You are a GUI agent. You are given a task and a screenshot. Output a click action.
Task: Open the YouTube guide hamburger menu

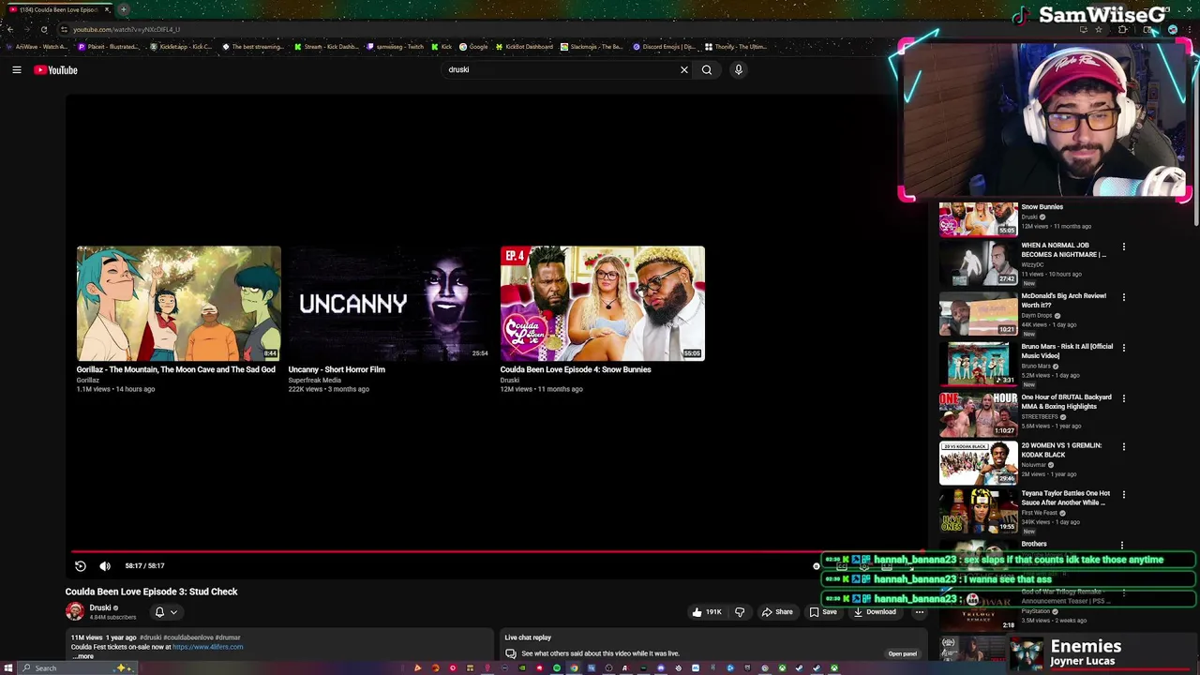(x=17, y=69)
